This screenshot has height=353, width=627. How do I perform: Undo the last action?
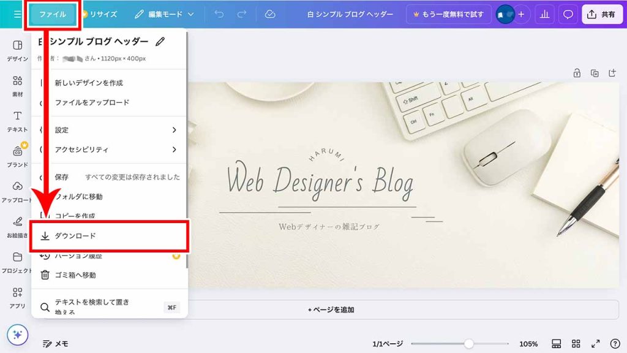pos(219,15)
